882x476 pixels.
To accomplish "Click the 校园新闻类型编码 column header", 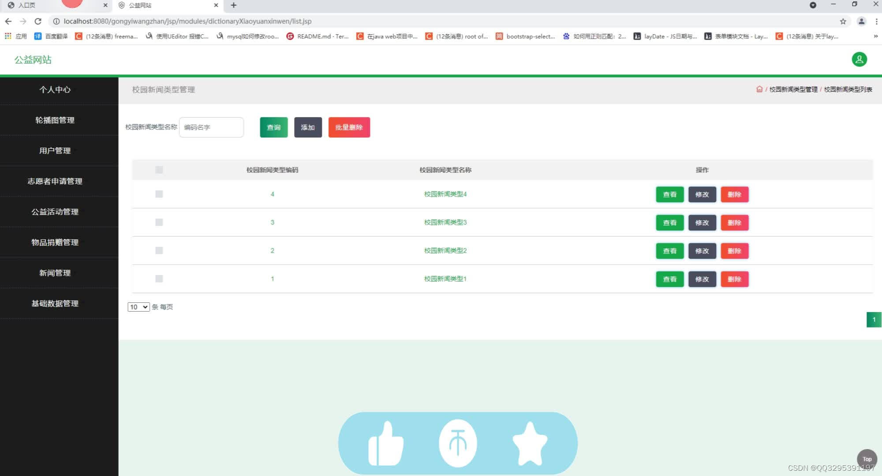I will (x=272, y=170).
